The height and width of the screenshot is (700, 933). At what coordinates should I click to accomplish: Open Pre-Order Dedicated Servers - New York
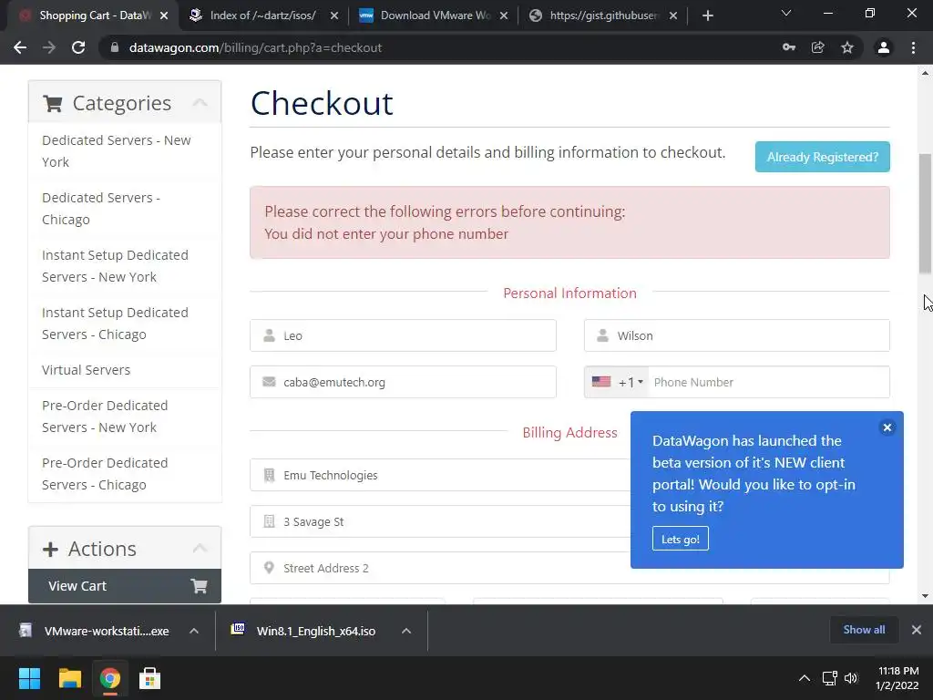(125, 416)
